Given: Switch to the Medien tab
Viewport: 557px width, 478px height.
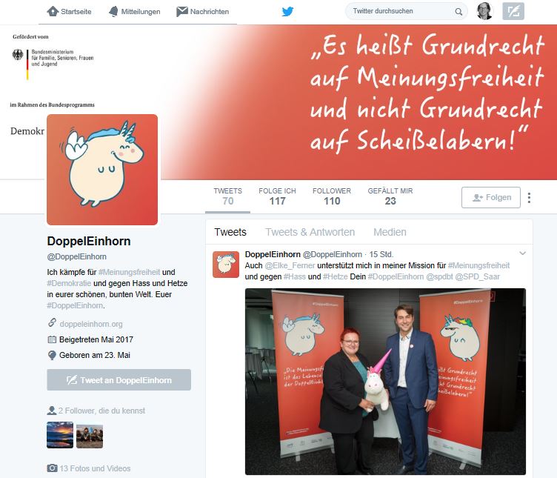Looking at the screenshot, I should point(390,232).
